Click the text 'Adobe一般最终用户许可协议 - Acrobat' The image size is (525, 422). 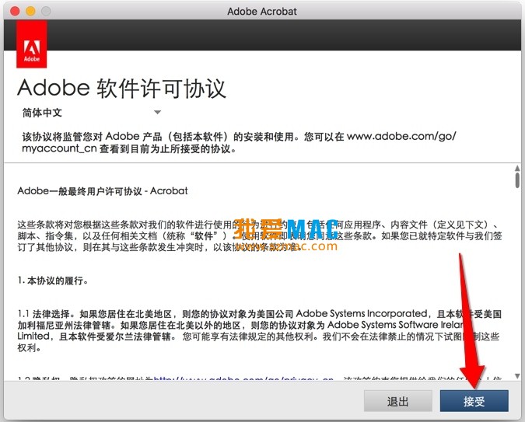click(103, 191)
